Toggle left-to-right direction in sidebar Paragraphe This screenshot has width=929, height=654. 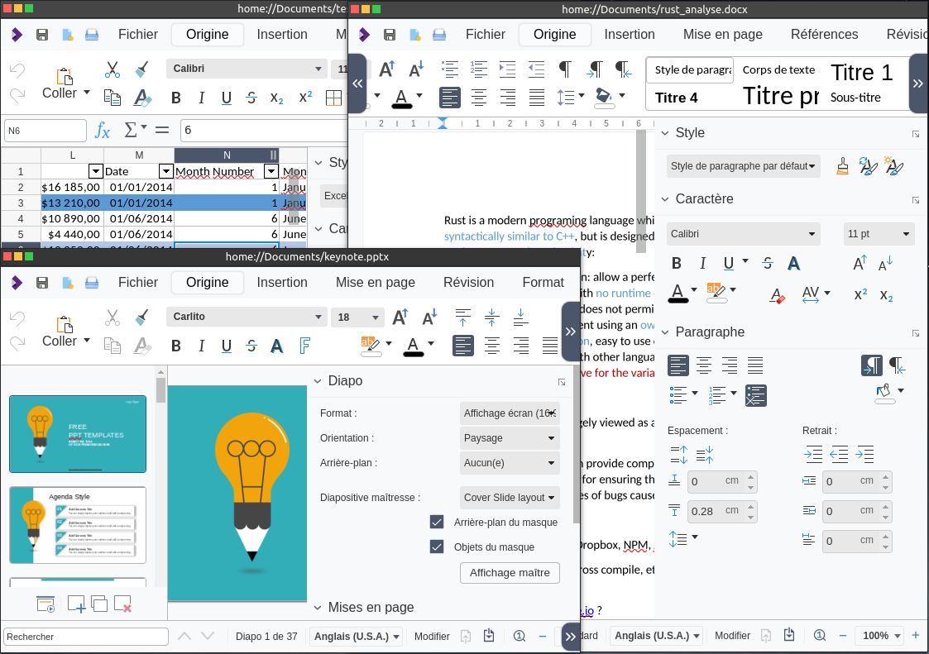point(872,365)
